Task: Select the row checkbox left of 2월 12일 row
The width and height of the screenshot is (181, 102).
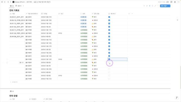Action: (x=7, y=59)
